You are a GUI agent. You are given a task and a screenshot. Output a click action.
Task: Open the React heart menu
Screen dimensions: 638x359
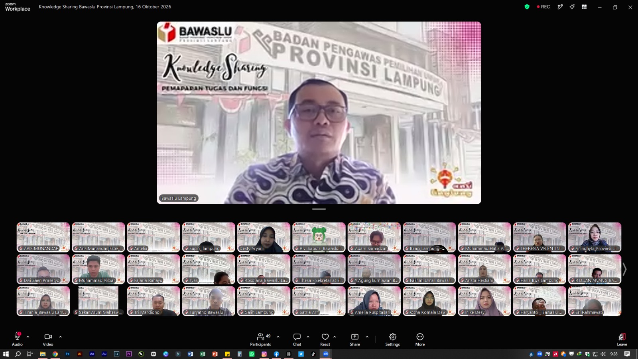[x=325, y=339]
